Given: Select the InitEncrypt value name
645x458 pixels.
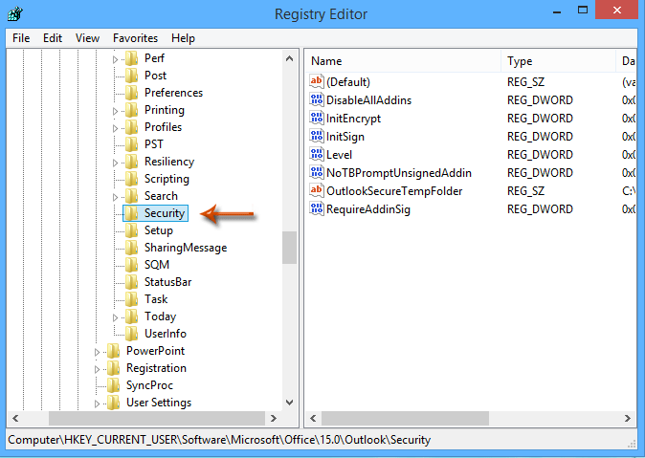Looking at the screenshot, I should point(353,119).
